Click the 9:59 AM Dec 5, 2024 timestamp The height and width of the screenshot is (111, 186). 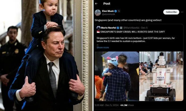point(106,105)
